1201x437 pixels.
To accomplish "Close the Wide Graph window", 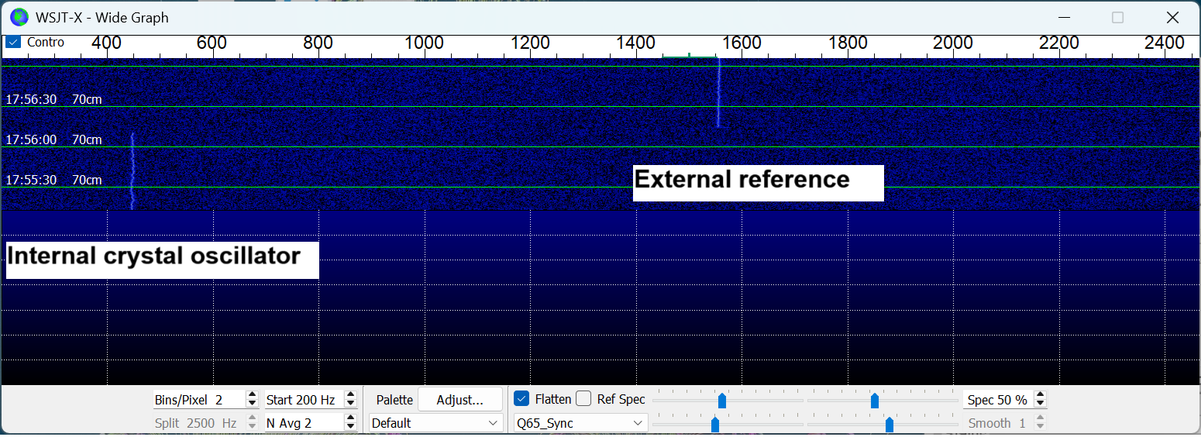I will click(1173, 17).
